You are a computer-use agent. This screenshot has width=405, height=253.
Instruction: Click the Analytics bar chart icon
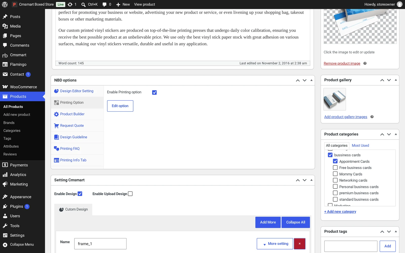pos(5,175)
